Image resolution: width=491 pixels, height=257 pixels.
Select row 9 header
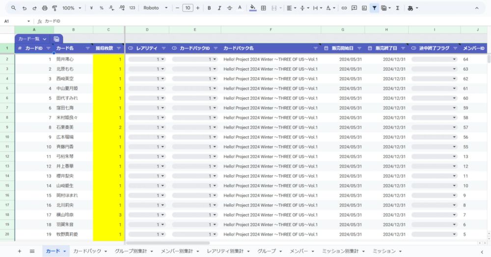tap(7, 127)
